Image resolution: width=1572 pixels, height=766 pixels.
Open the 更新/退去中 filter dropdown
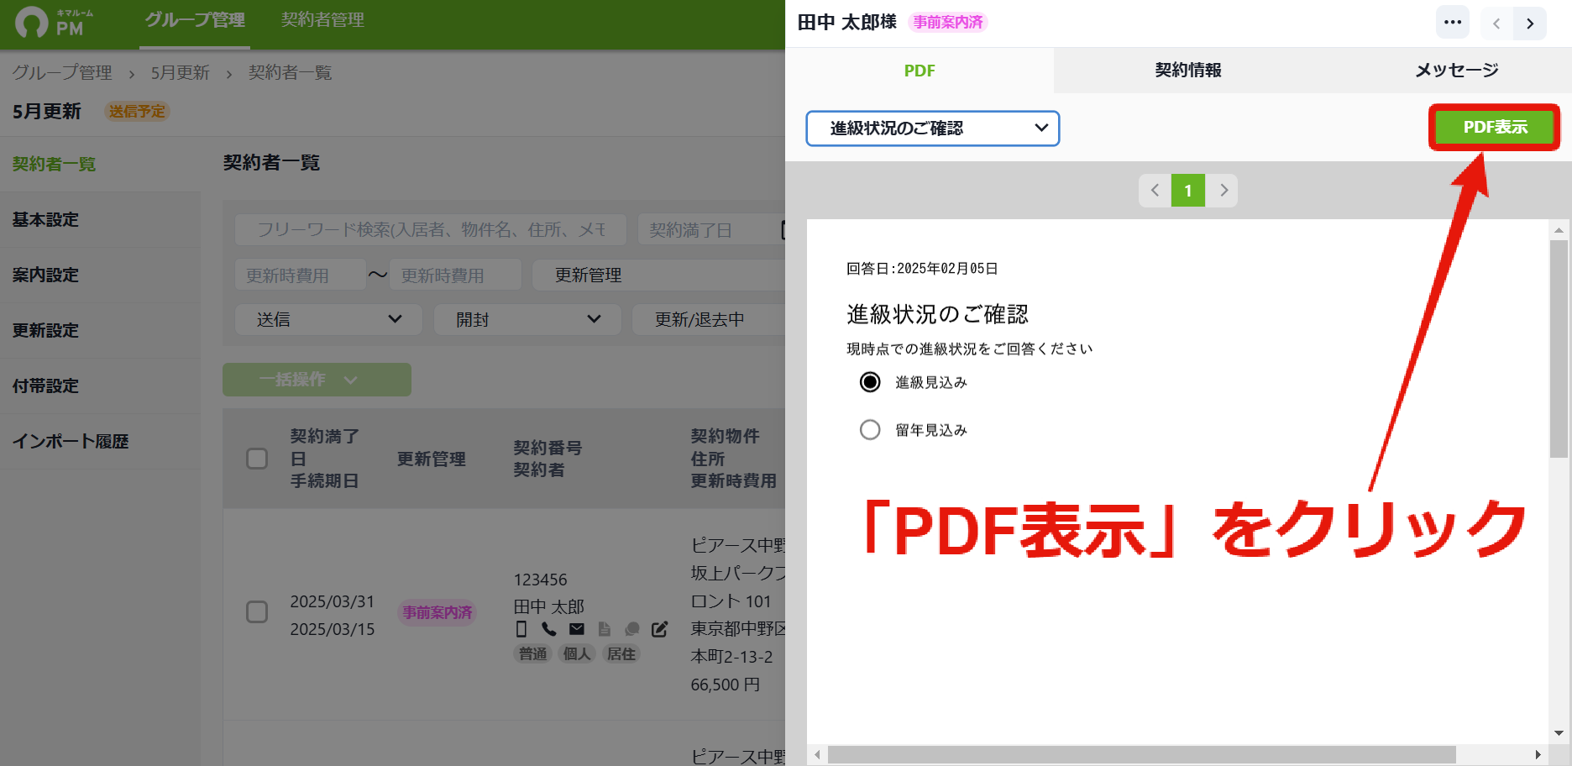click(x=709, y=319)
